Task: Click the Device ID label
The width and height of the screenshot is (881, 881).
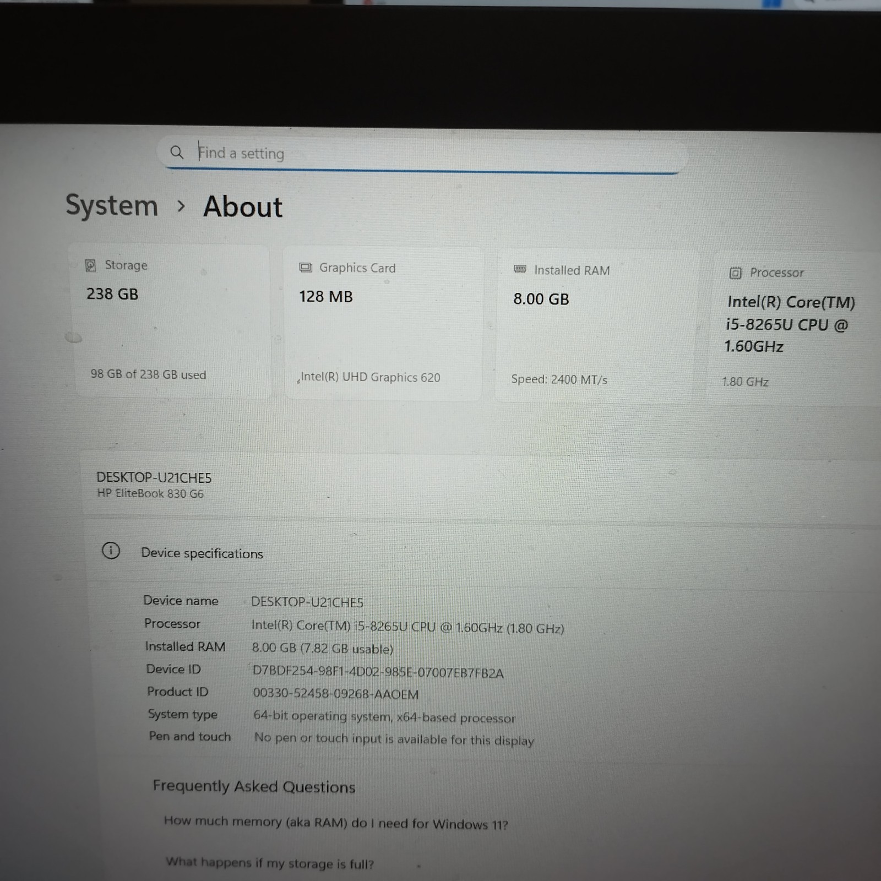Action: pyautogui.click(x=173, y=669)
